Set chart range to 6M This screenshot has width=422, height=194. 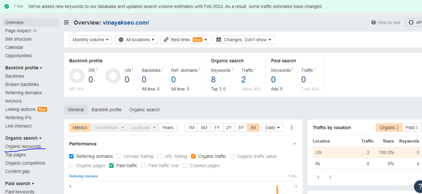tap(204, 128)
